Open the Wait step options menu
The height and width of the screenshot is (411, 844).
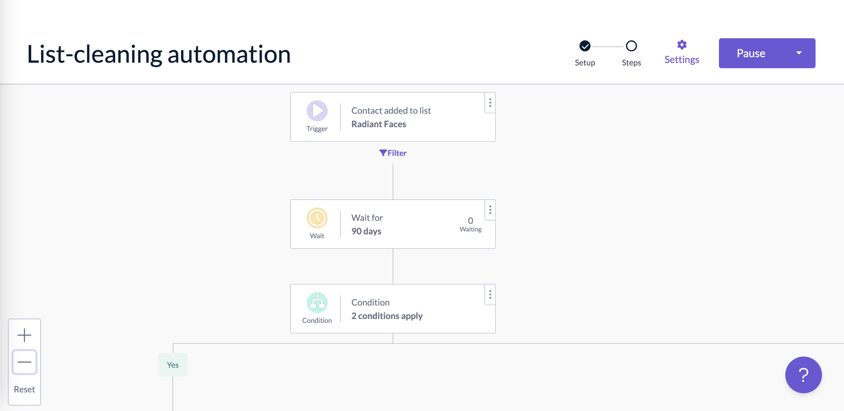490,210
